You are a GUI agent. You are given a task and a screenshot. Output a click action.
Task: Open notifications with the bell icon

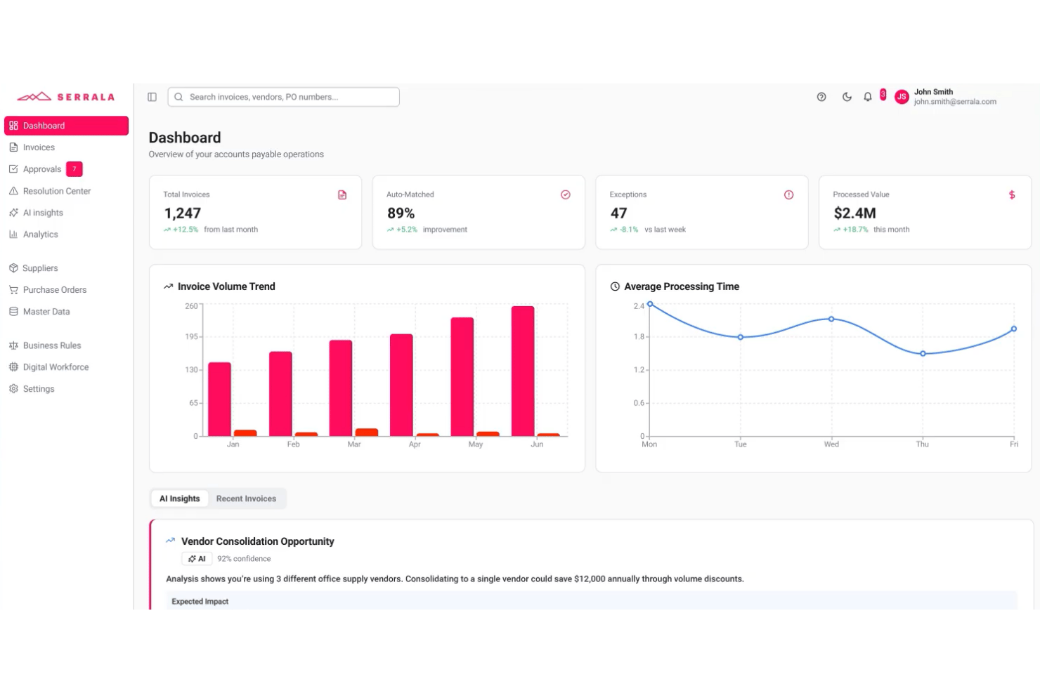pos(868,97)
